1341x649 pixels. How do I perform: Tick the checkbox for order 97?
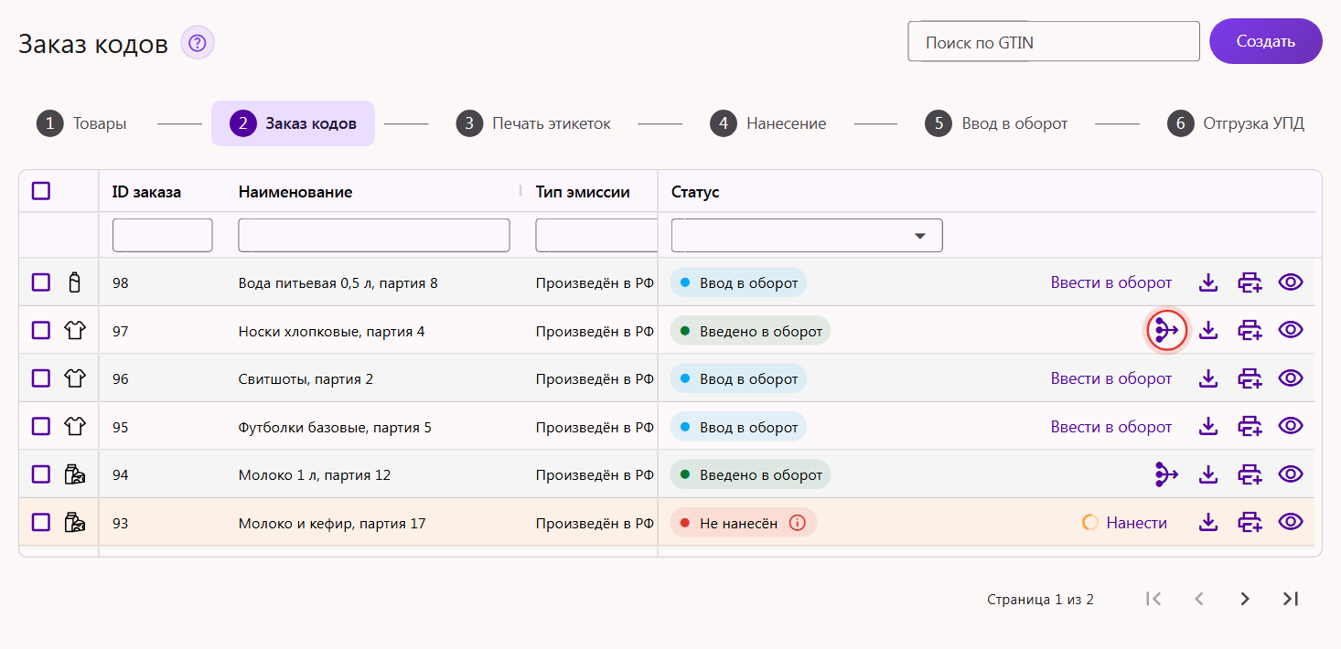point(41,330)
